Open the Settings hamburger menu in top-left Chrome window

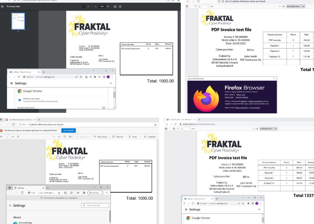tap(12, 83)
